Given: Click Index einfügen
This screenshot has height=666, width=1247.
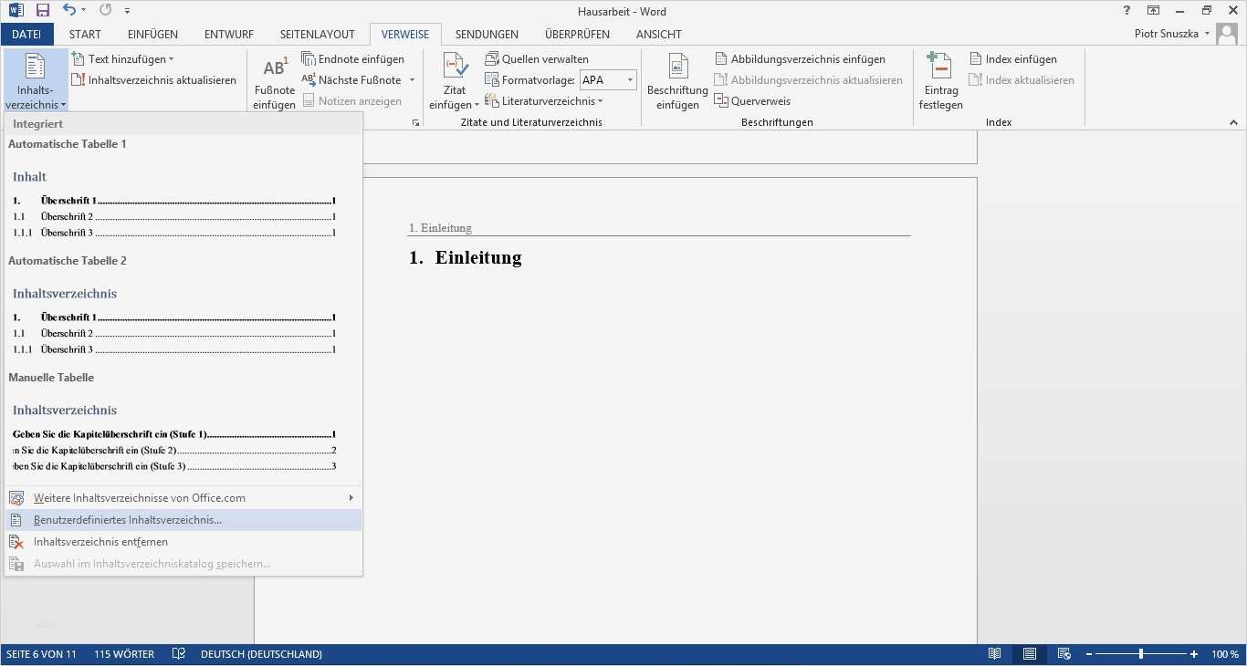Looking at the screenshot, I should point(1012,59).
